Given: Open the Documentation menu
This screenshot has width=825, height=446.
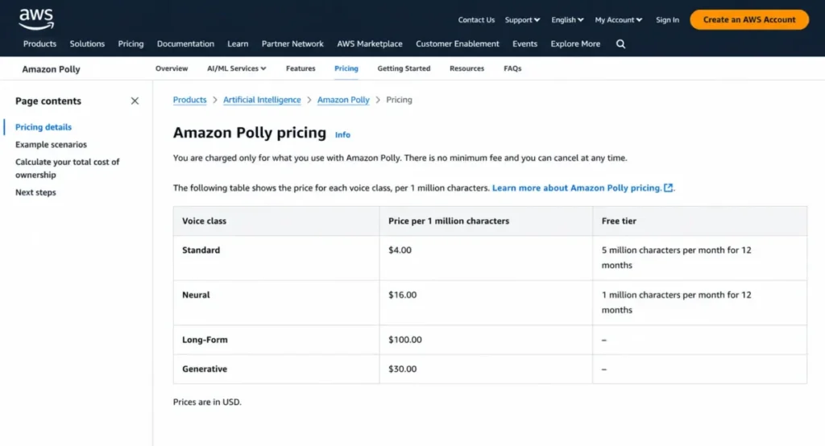Looking at the screenshot, I should click(185, 43).
